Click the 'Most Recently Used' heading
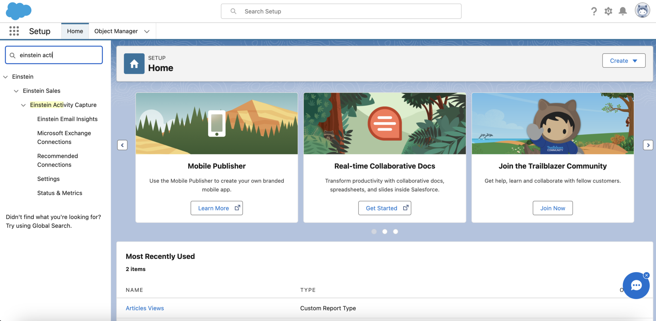Image resolution: width=656 pixels, height=321 pixels. (160, 256)
